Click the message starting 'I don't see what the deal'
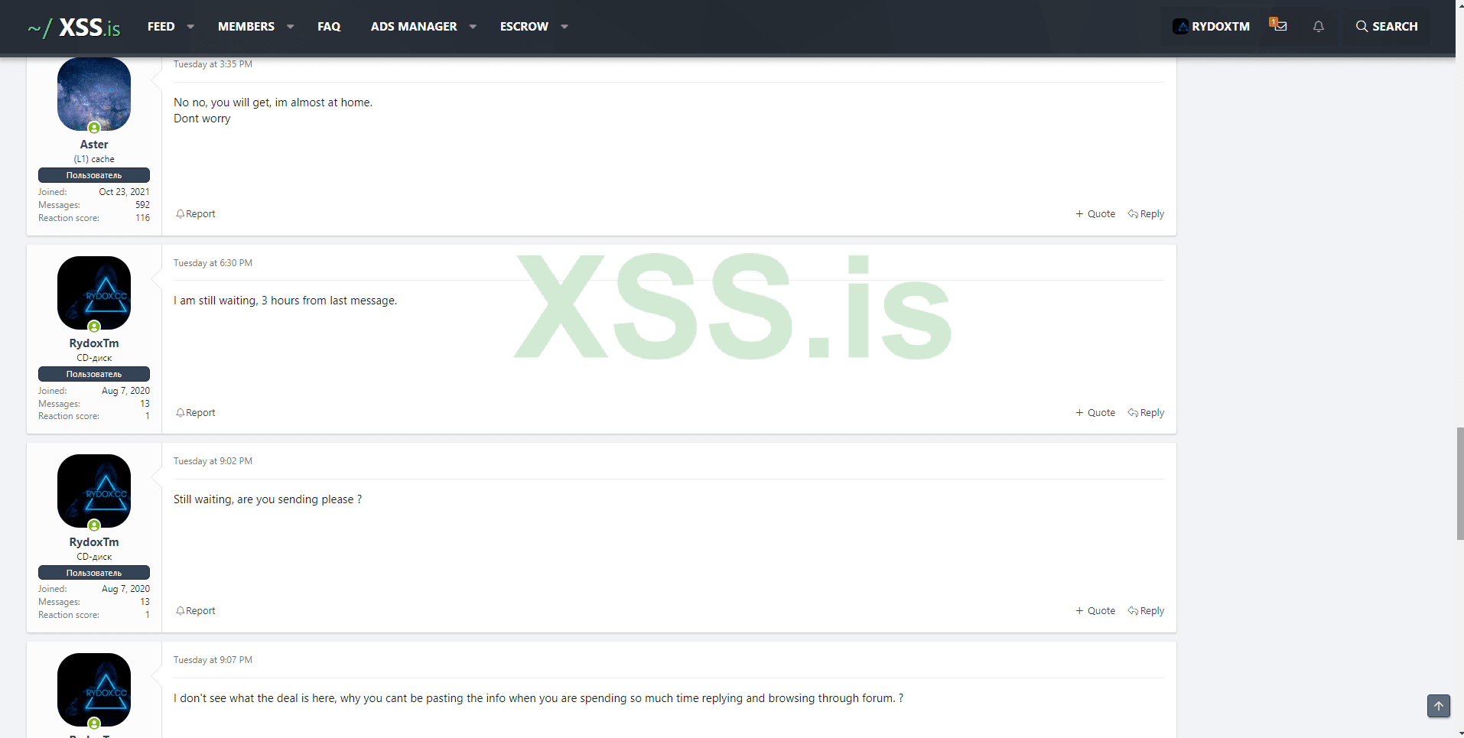Viewport: 1464px width, 738px height. click(538, 698)
